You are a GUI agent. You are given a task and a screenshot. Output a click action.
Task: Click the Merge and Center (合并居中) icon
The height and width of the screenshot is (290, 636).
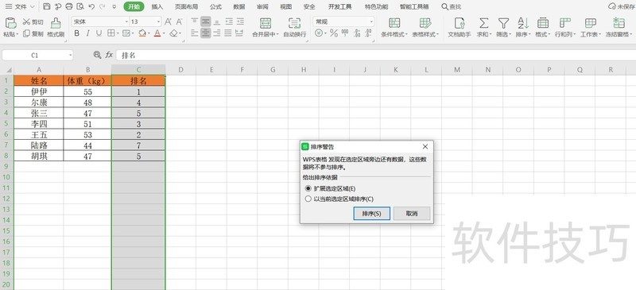(x=266, y=23)
